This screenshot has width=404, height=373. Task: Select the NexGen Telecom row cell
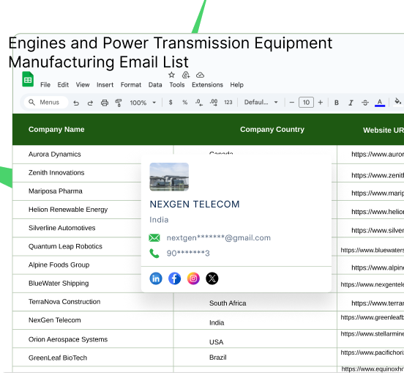tap(55, 320)
